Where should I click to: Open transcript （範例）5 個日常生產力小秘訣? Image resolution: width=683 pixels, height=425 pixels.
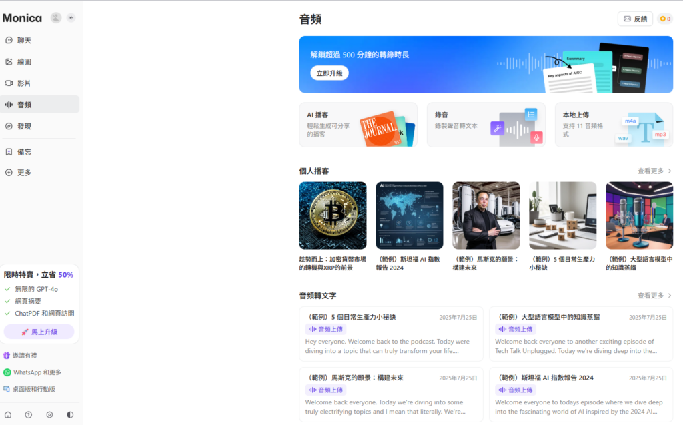[391, 334]
